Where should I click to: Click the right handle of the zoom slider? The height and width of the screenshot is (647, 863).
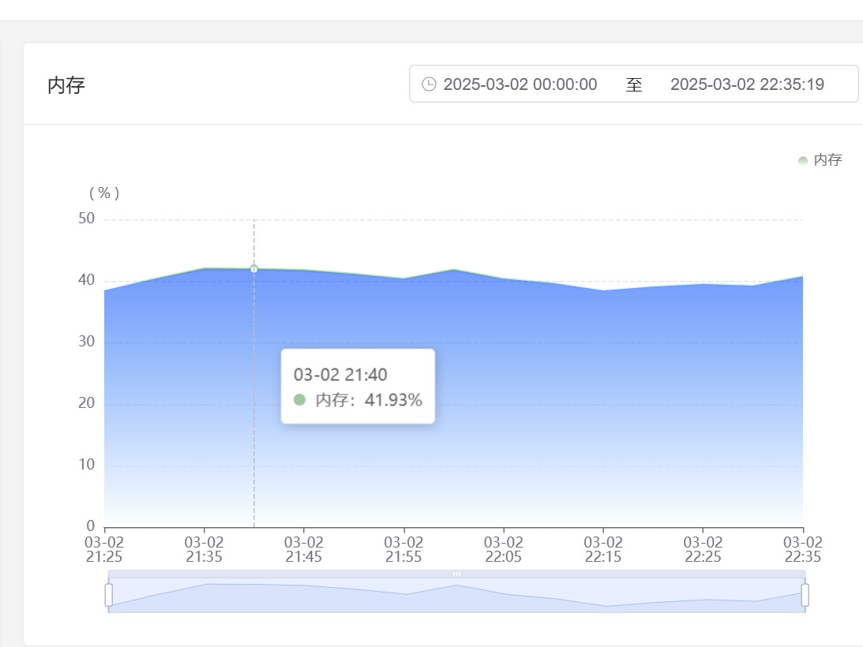(x=805, y=595)
